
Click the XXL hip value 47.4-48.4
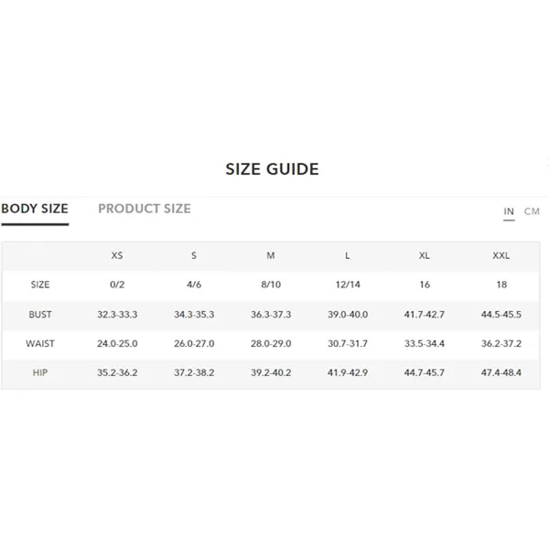[x=501, y=372]
